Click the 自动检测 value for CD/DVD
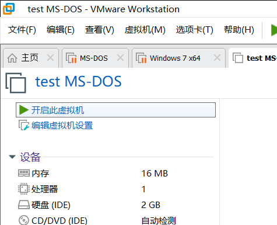 [x=159, y=221]
